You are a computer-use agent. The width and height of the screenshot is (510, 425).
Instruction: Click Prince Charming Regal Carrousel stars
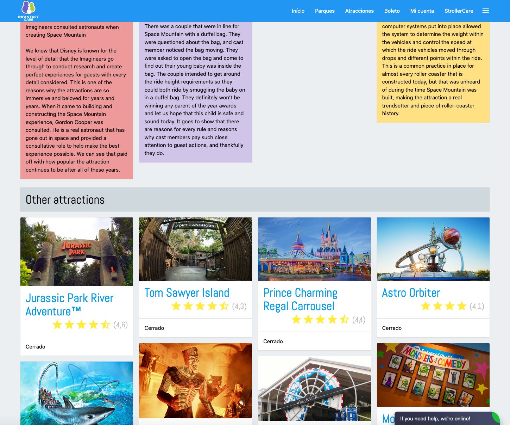point(320,320)
